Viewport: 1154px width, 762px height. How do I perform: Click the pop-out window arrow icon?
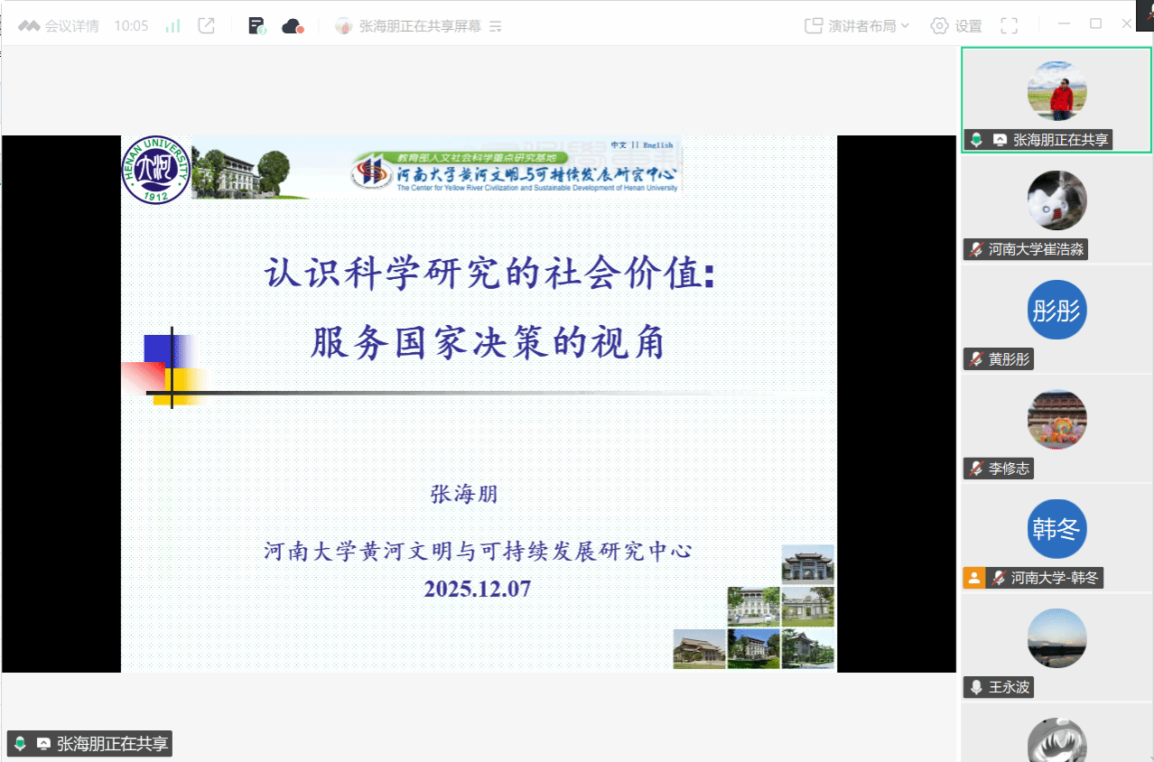pos(207,26)
